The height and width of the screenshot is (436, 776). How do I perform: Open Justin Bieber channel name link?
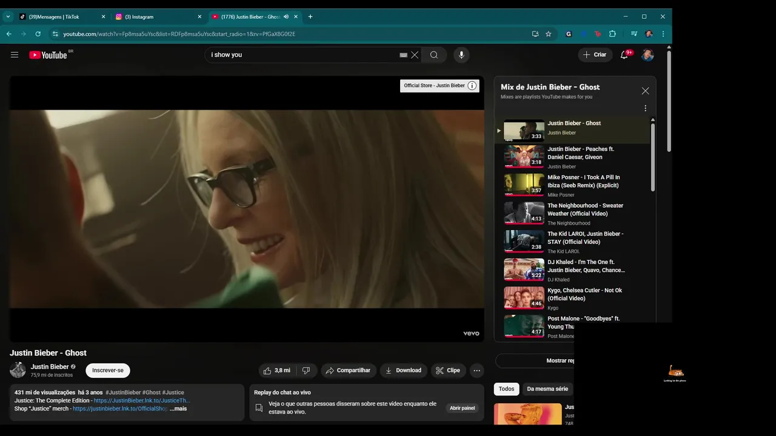[x=50, y=366]
